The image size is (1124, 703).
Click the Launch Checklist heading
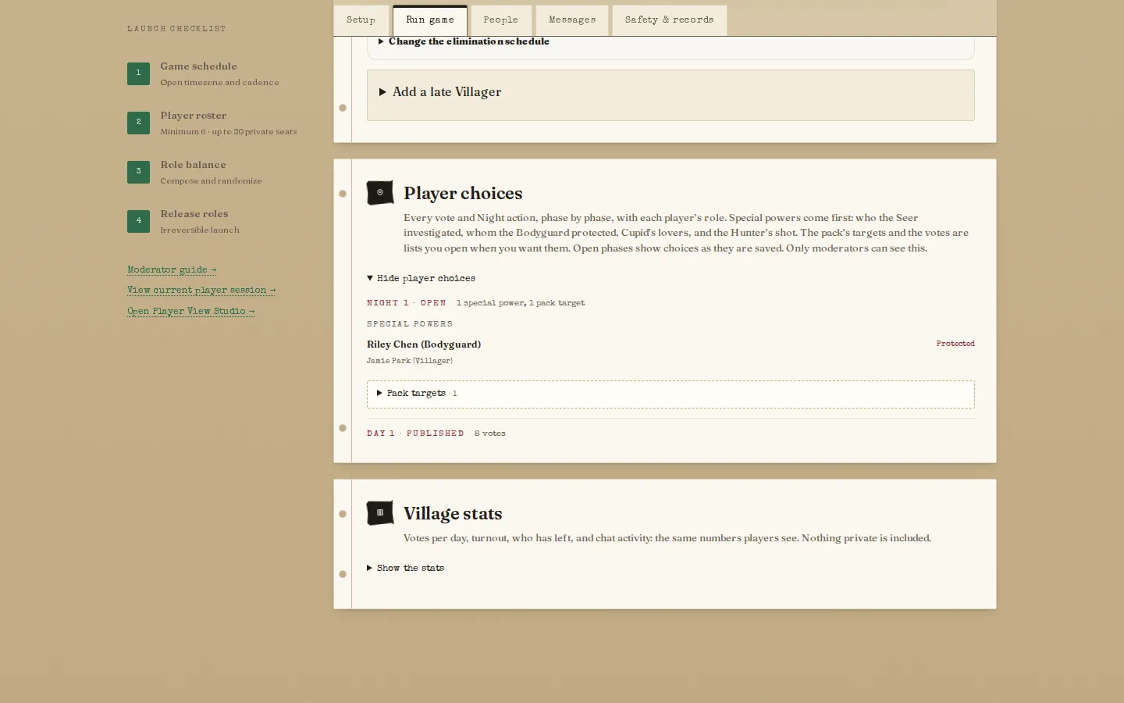176,29
